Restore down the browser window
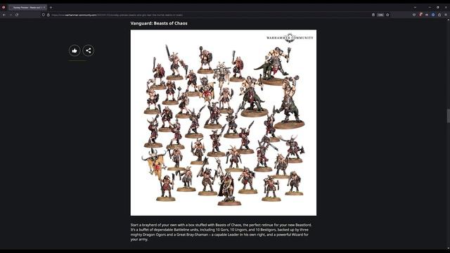Viewport: 450px width, 253px height. (437, 8)
